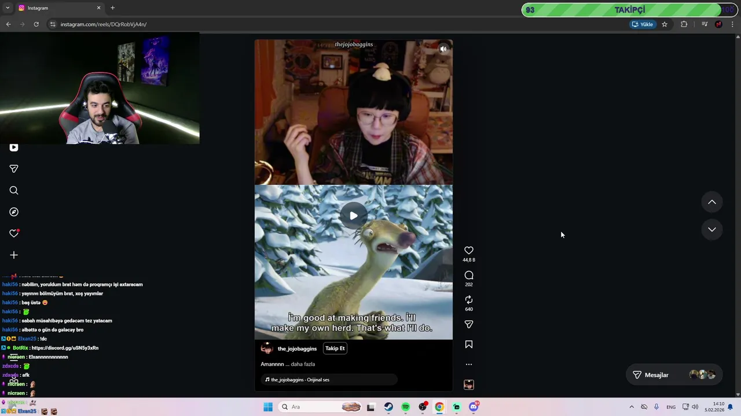The image size is (741, 416).
Task: Open the Mesajlar messages panel
Action: point(674,375)
